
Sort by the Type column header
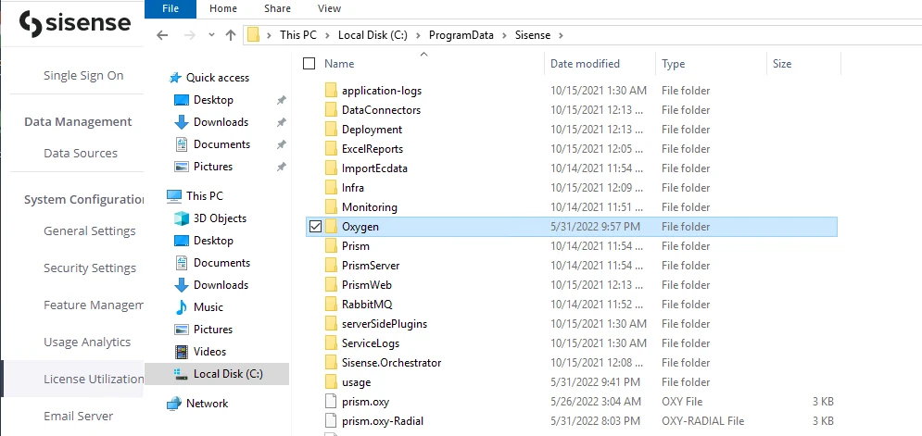[674, 64]
